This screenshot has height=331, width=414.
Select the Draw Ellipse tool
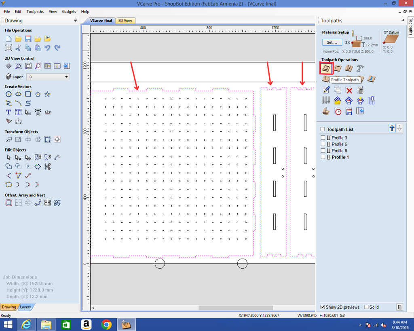click(x=18, y=94)
